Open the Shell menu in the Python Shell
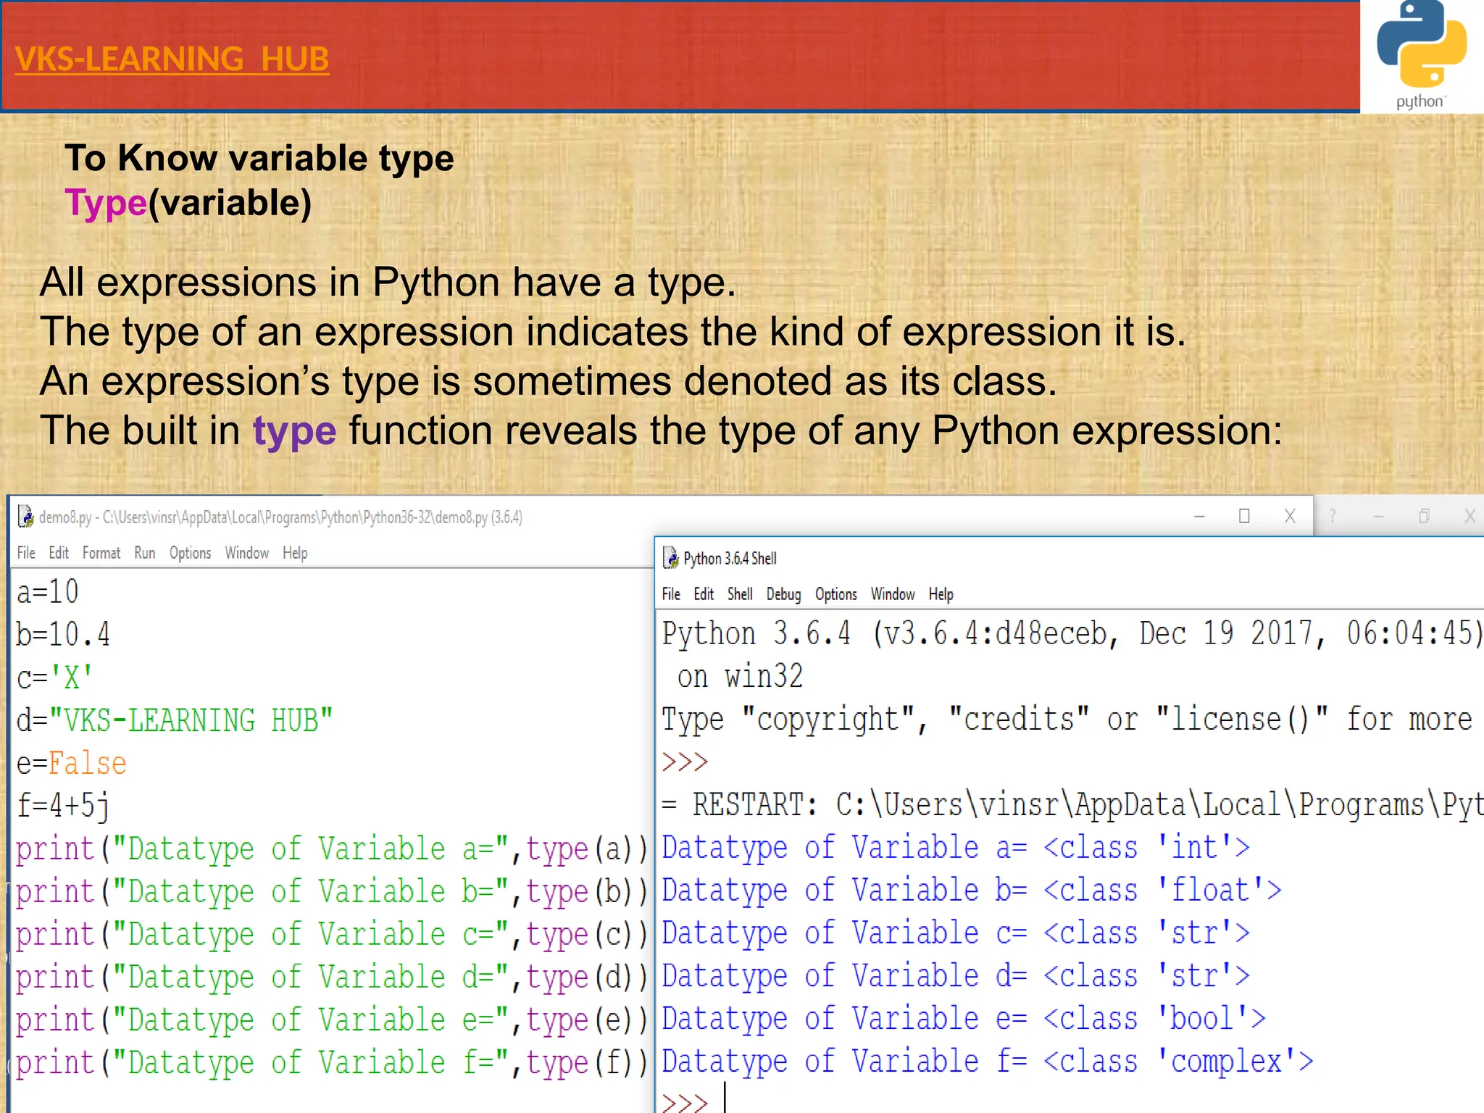This screenshot has width=1484, height=1113. tap(740, 594)
